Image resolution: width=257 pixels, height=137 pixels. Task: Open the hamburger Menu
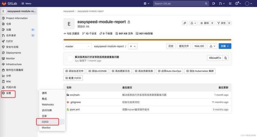click(x=26, y=4)
